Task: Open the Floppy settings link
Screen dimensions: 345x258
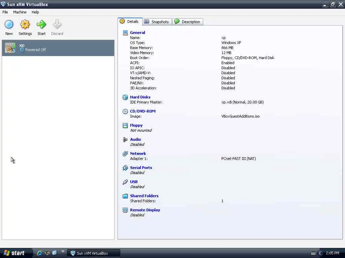Action: click(x=136, y=125)
